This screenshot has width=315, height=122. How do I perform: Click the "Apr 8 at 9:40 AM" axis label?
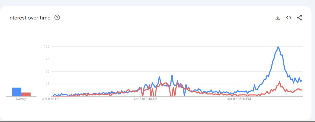click(145, 99)
